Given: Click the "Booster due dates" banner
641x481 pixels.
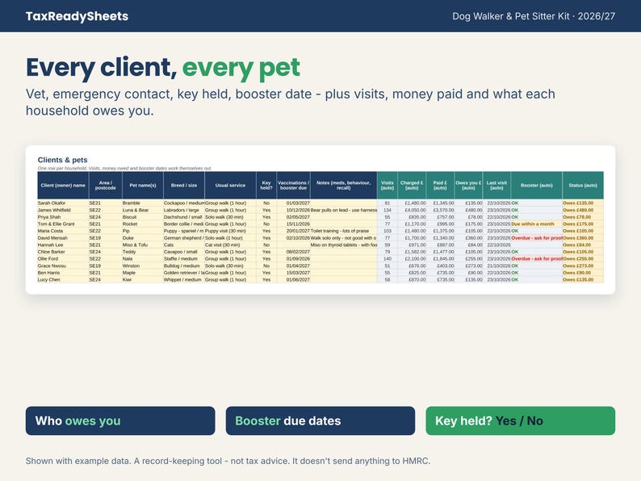Looking at the screenshot, I should coord(320,420).
